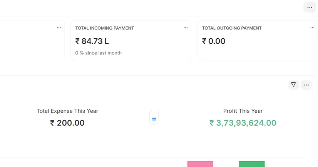The image size is (318, 167).
Task: Open the ellipsis menu beside the filter icon
Action: (306, 85)
